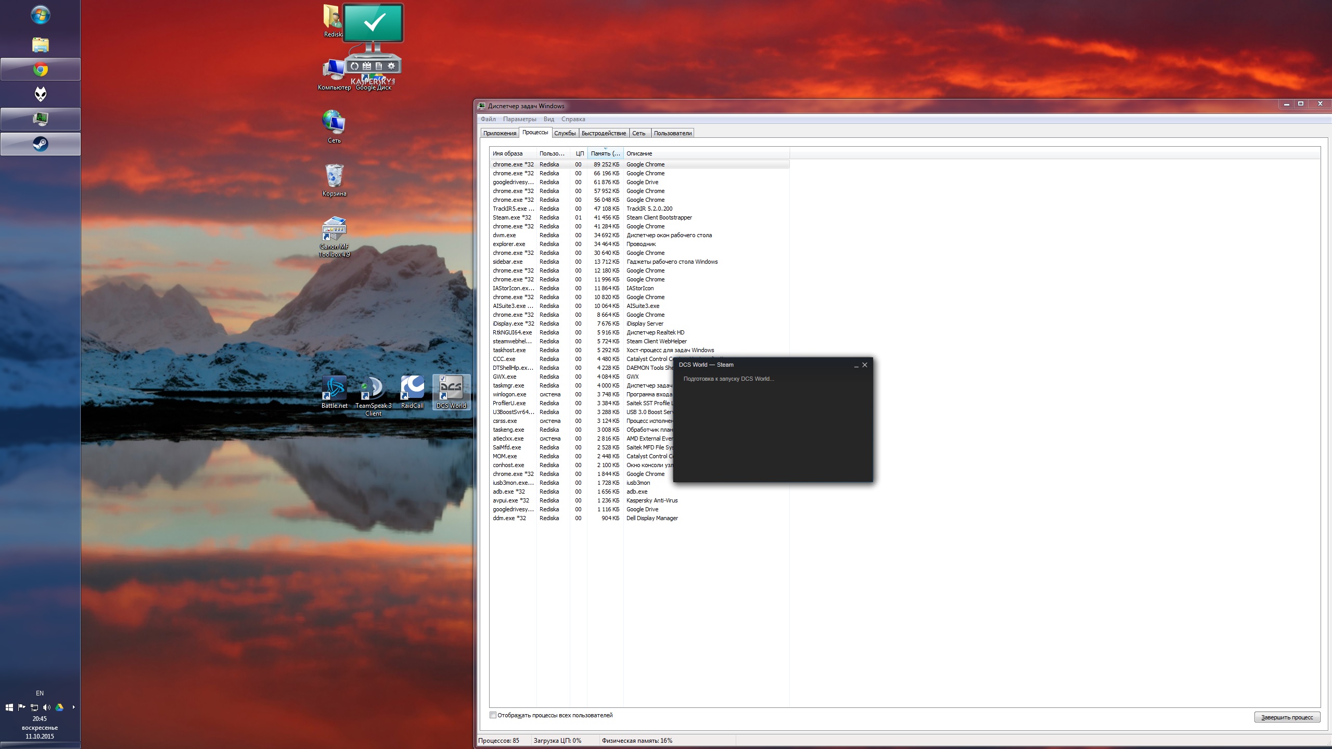Select the TrackIR5.exe process row

tap(639, 209)
